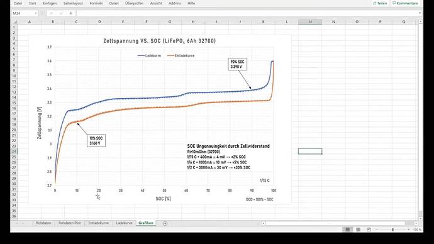Select column D header
This screenshot has width=434, height=244.
tap(99, 21)
